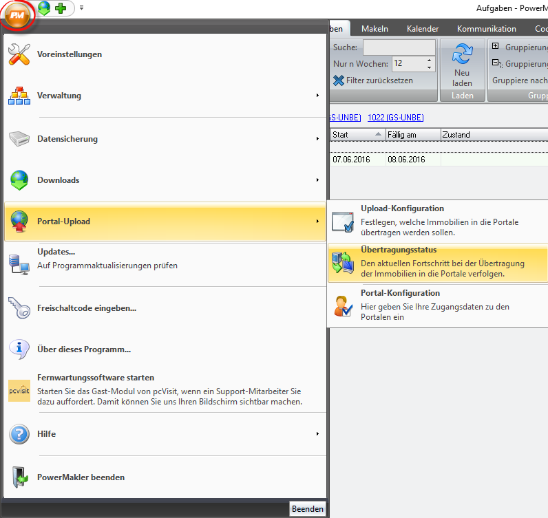Click the PowerMakler beenden door icon

(x=20, y=477)
